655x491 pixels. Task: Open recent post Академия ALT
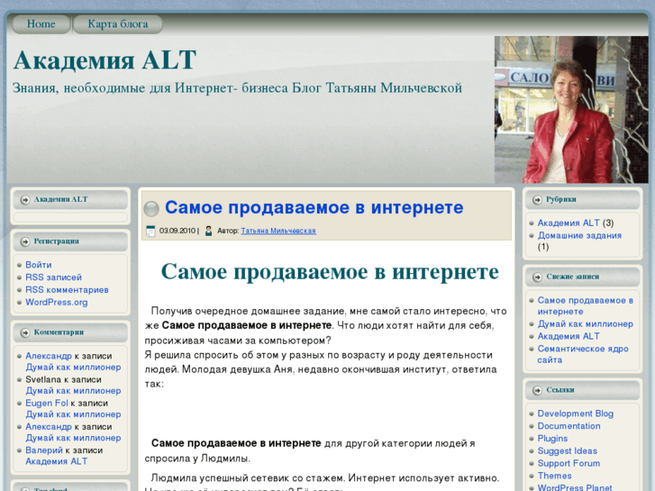[569, 336]
